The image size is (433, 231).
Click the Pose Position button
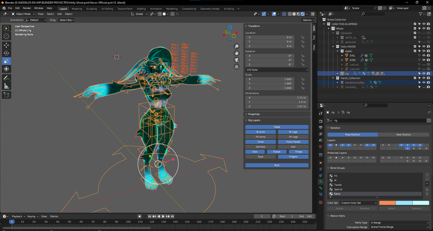[x=353, y=134]
